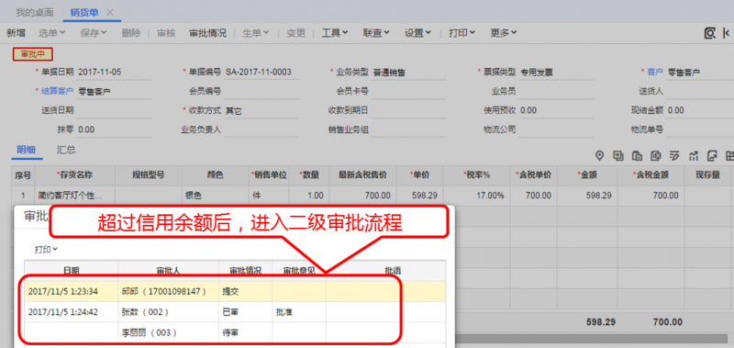Click approval opinion cell 批准
Viewport: 734px width, 348px height.
coord(299,312)
